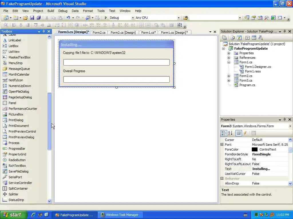This screenshot has height=219, width=293.
Task: Select the 'Copying: file1.file to:' label
Action: point(94,53)
